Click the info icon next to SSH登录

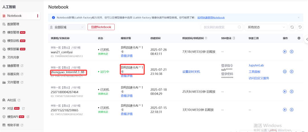point(234,38)
